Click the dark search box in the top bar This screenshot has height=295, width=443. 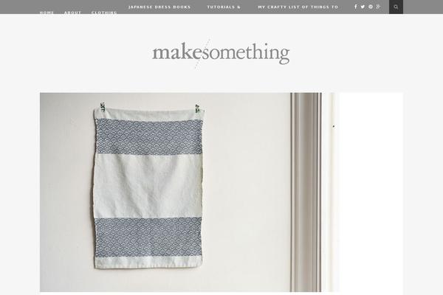tap(396, 7)
